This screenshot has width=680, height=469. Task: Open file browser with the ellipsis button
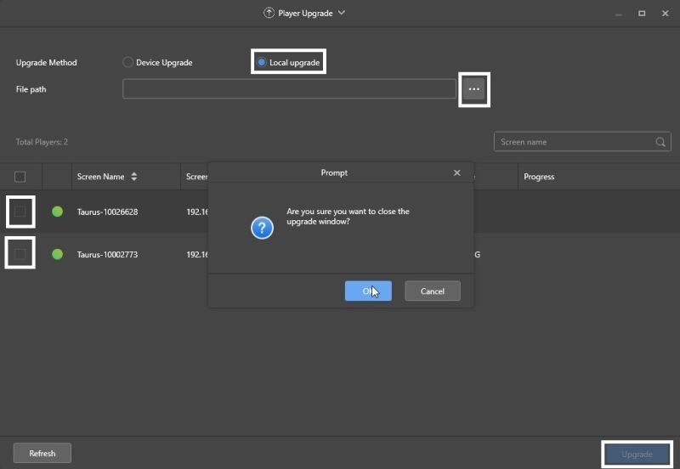pos(474,89)
